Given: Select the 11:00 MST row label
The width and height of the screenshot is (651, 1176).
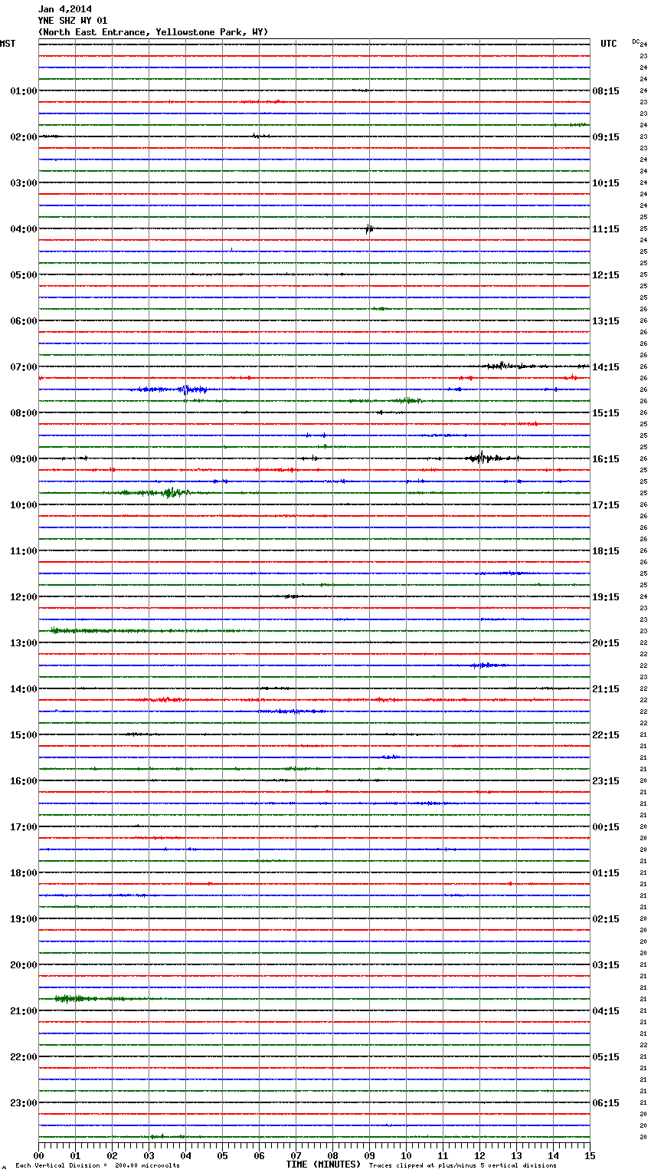Looking at the screenshot, I should click(x=24, y=550).
